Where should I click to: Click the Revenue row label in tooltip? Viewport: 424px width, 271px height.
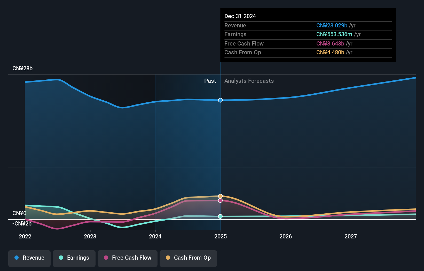235,25
